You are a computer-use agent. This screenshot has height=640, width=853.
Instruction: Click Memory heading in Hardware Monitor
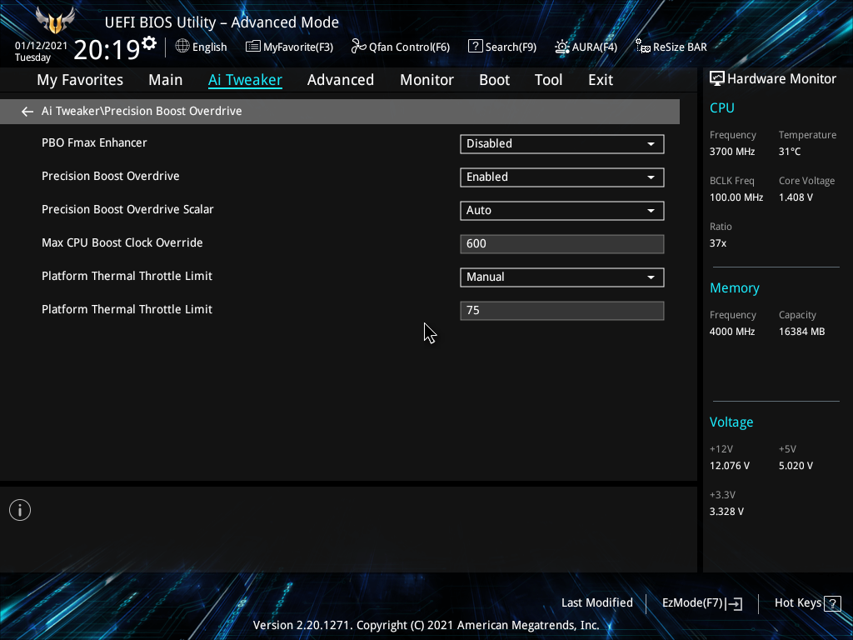click(x=735, y=287)
